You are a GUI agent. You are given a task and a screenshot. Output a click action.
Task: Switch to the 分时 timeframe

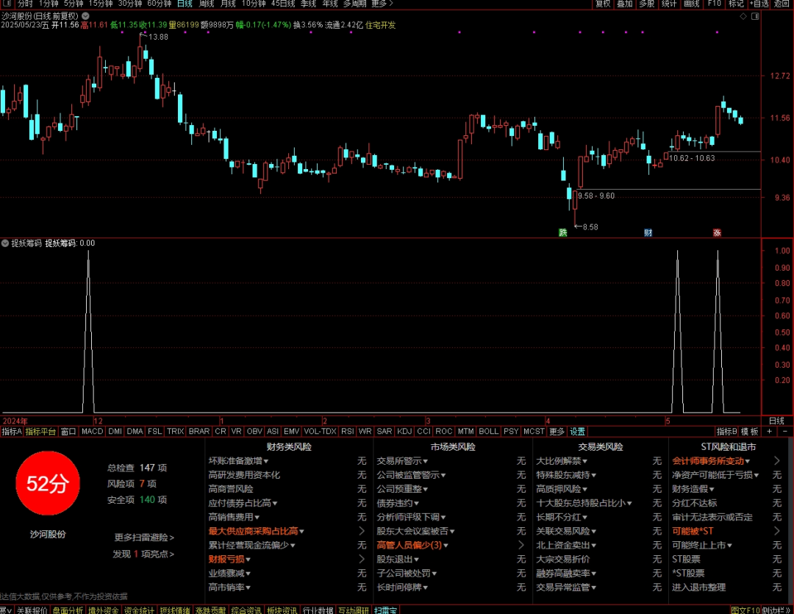pyautogui.click(x=25, y=4)
